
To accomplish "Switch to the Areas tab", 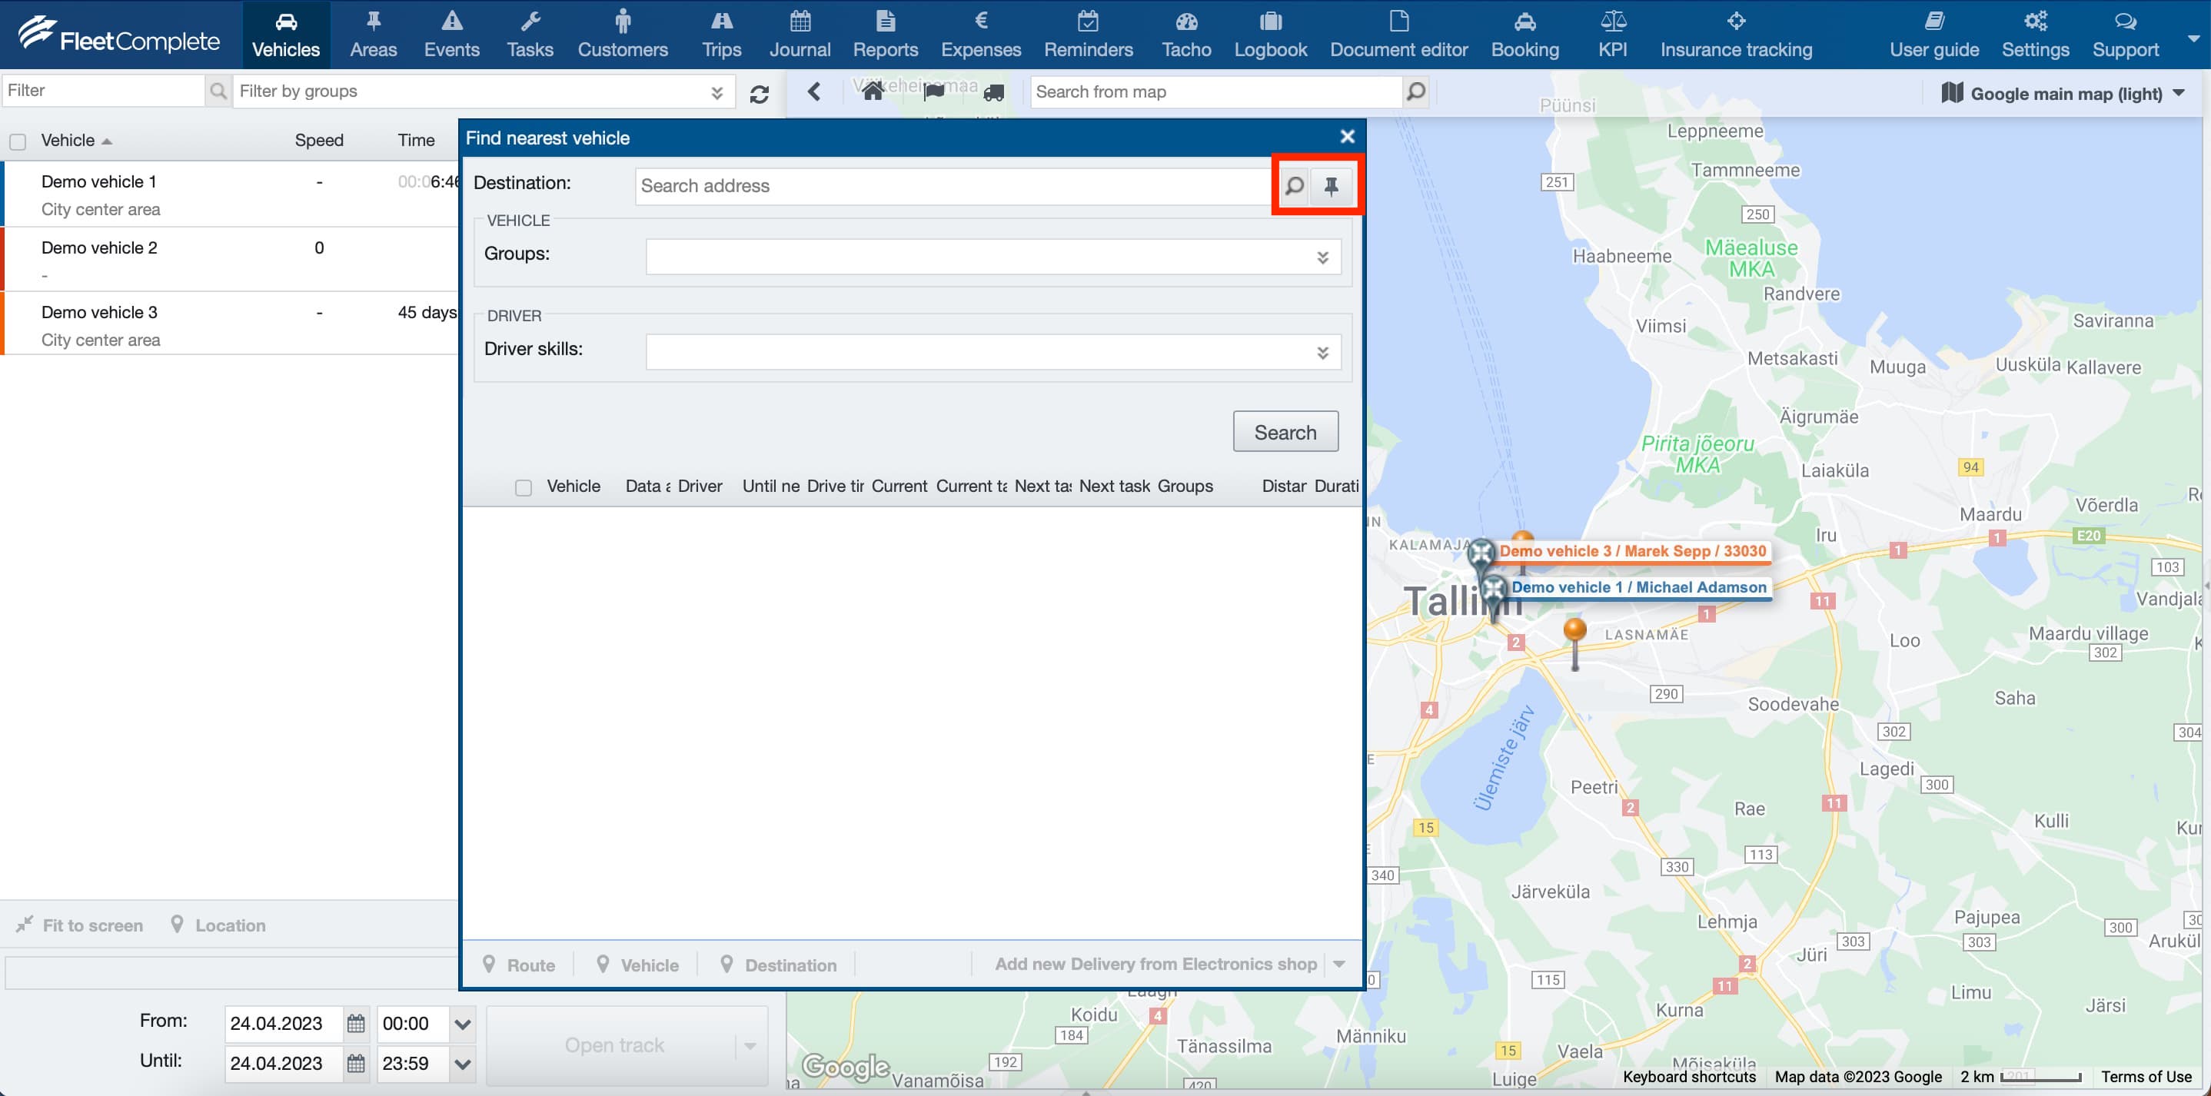I will [x=374, y=35].
